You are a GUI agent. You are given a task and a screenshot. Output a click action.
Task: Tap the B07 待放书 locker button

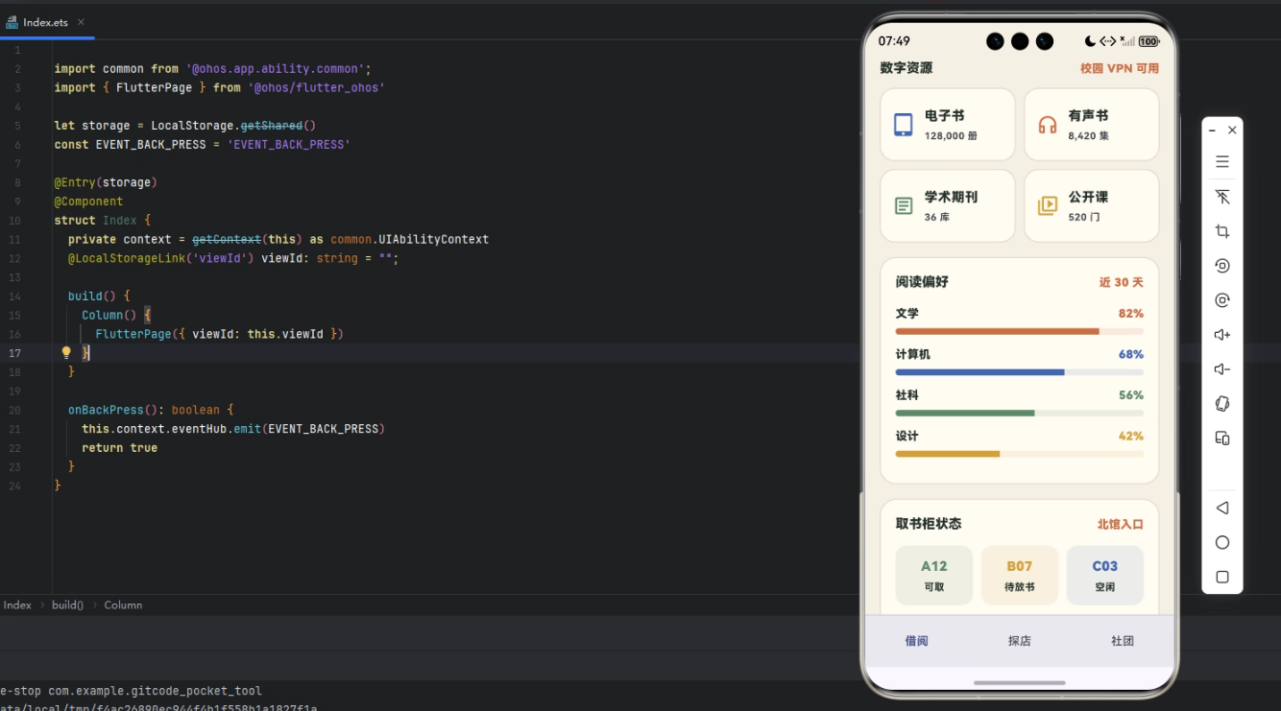(1020, 576)
